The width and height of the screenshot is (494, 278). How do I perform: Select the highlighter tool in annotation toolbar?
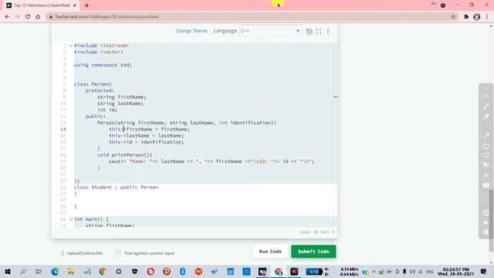coord(486,117)
